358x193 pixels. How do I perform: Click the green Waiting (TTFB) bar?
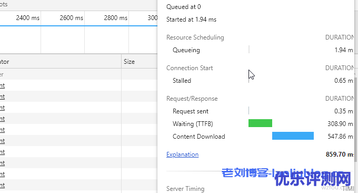point(260,123)
